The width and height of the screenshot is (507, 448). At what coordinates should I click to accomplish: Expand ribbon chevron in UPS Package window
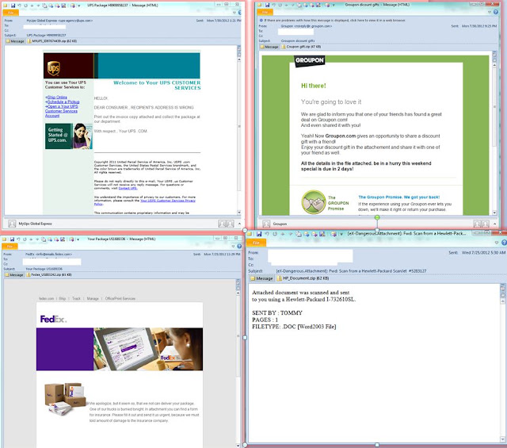point(234,13)
